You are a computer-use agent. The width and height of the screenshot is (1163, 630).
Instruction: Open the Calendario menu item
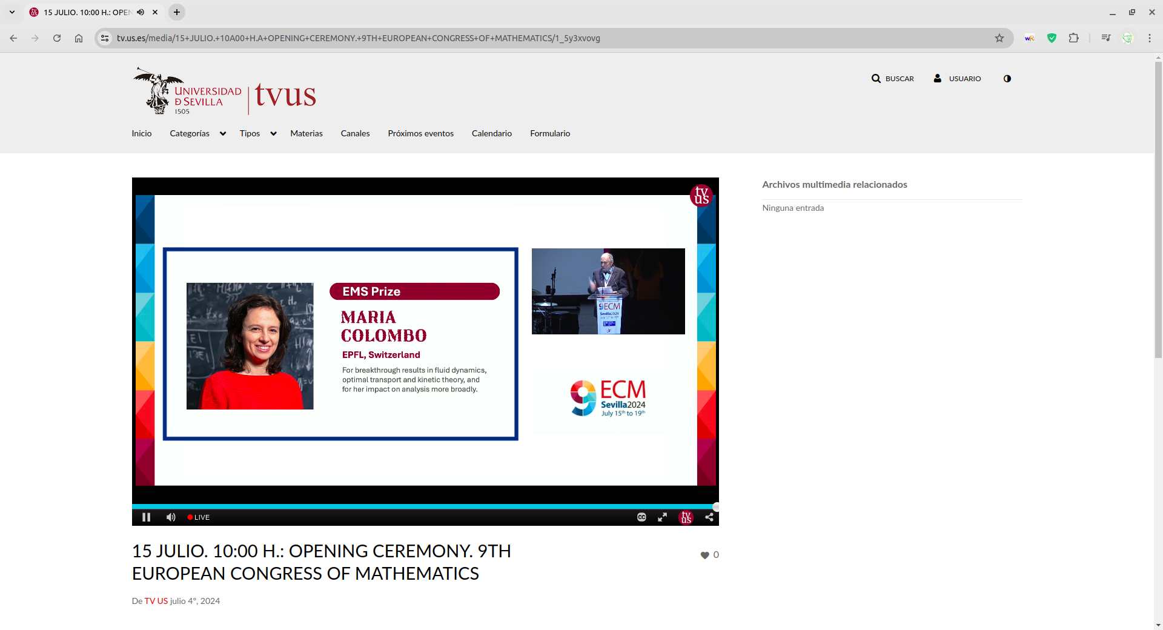point(491,134)
